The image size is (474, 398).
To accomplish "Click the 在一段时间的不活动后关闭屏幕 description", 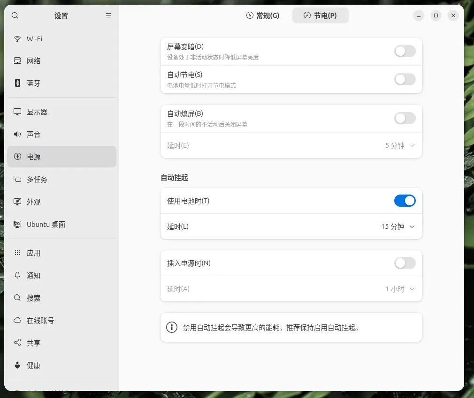I will tap(207, 124).
